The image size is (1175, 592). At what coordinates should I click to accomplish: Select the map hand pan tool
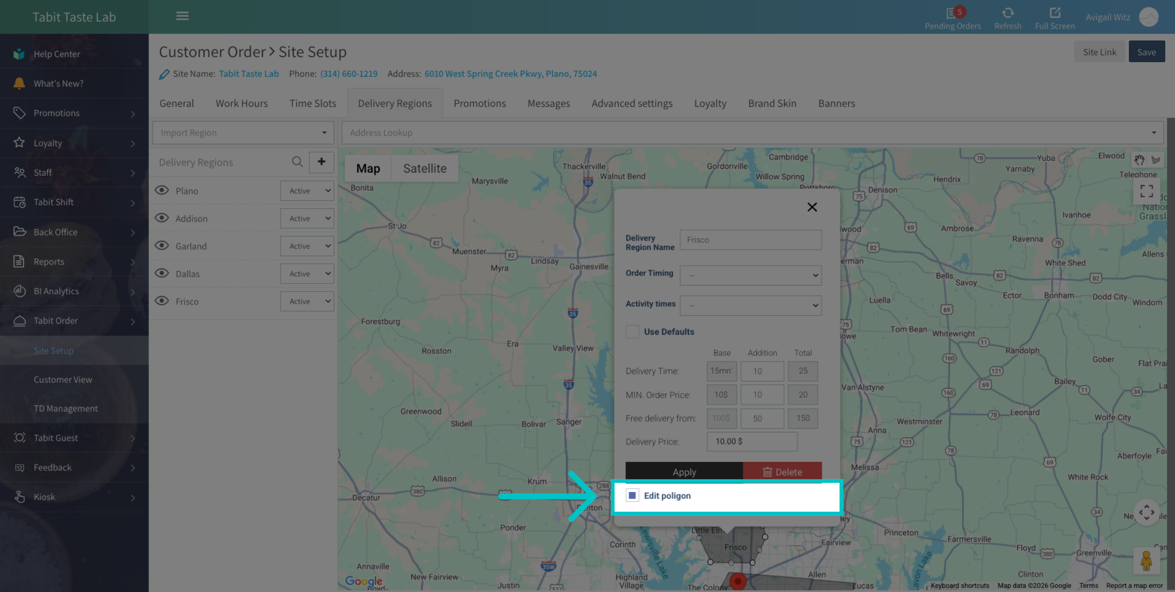click(1139, 160)
